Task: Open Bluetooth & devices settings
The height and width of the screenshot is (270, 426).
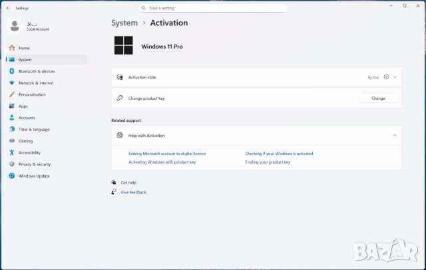Action: click(37, 71)
